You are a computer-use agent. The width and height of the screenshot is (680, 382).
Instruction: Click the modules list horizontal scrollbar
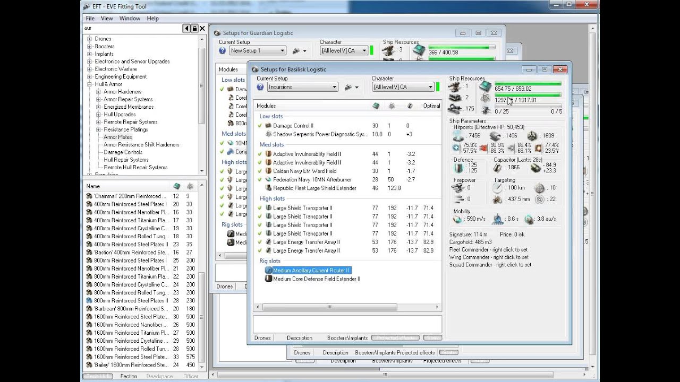[x=347, y=307]
